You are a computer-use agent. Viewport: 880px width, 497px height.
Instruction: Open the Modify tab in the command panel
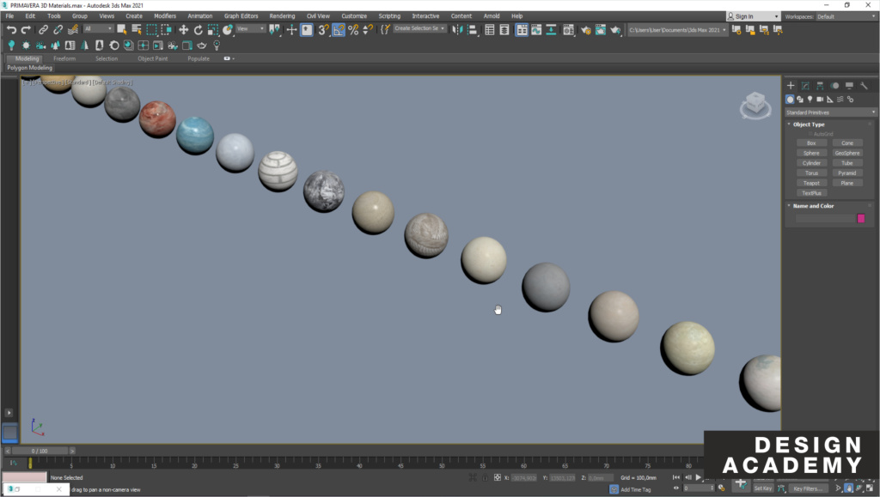point(805,86)
